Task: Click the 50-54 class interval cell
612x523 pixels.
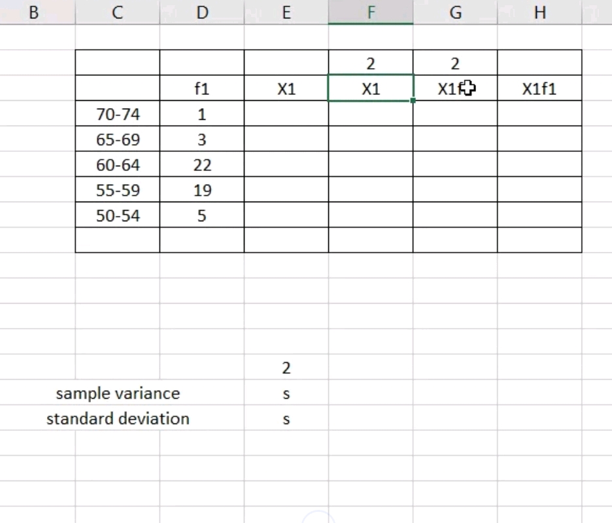Action: pos(117,215)
